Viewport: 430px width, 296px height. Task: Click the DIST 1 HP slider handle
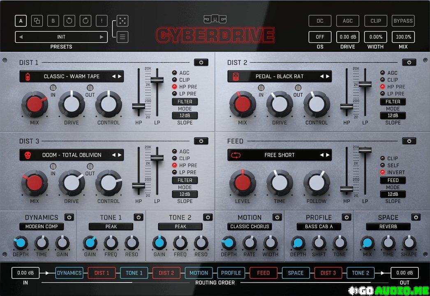139,106
